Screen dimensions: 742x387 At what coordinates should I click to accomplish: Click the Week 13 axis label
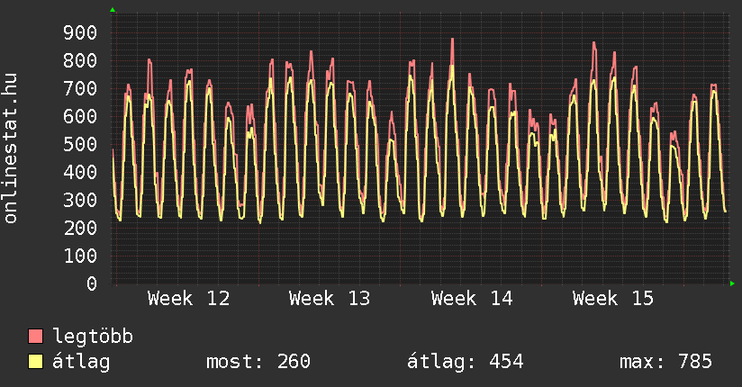click(x=330, y=298)
